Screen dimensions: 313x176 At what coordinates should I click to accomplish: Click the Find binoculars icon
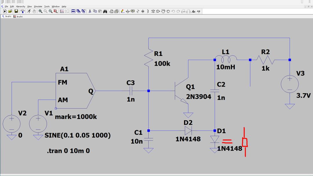click(x=105, y=11)
